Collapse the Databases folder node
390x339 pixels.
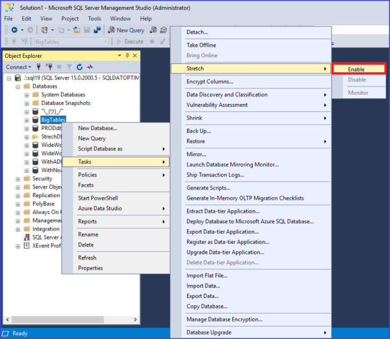[x=18, y=87]
